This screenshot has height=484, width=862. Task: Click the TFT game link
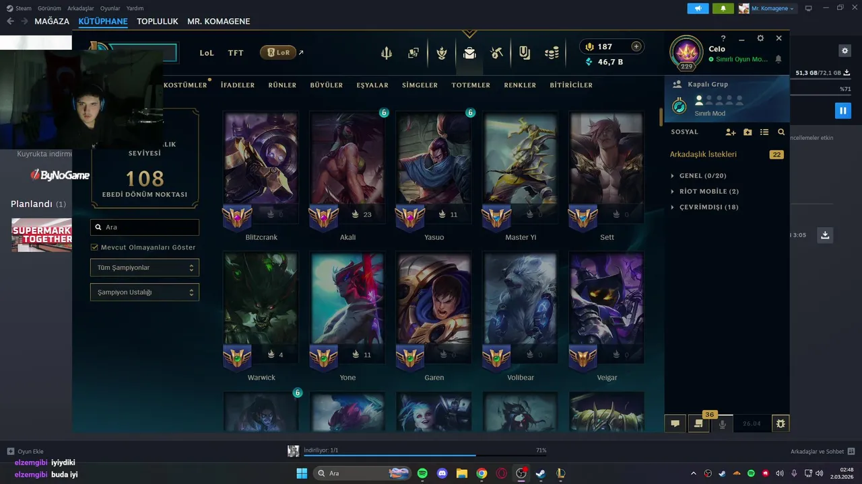coord(236,53)
